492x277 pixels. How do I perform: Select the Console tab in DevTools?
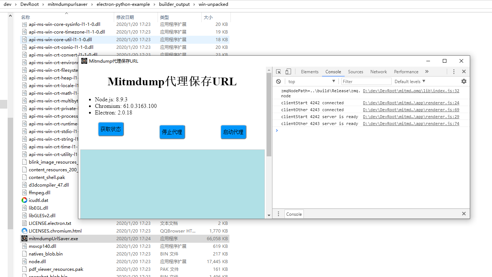pos(333,72)
